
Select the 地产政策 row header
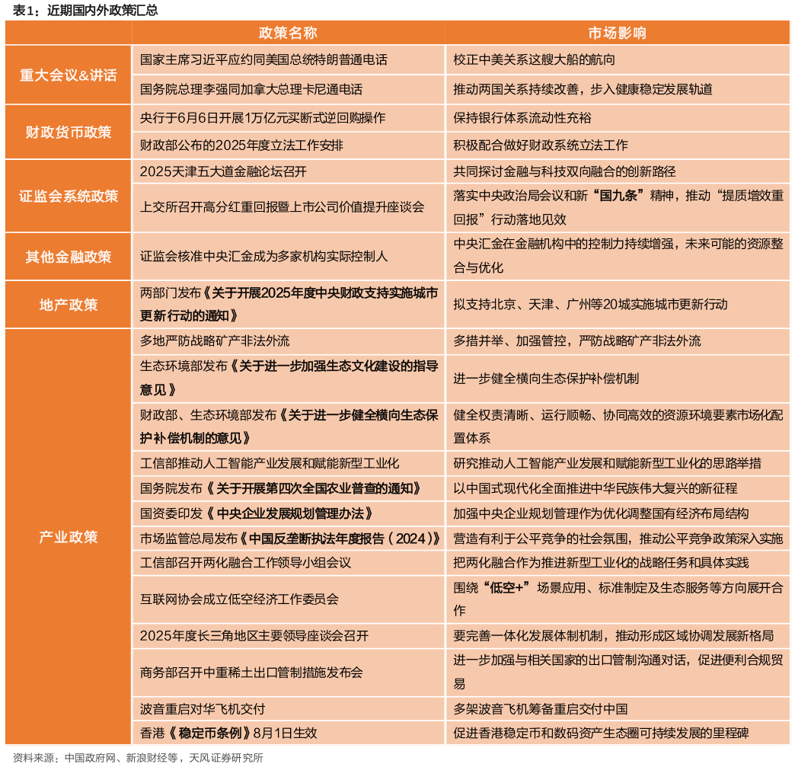(x=68, y=305)
